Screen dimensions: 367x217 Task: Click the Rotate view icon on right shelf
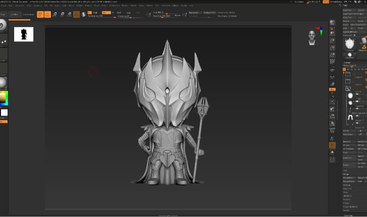tap(332, 124)
